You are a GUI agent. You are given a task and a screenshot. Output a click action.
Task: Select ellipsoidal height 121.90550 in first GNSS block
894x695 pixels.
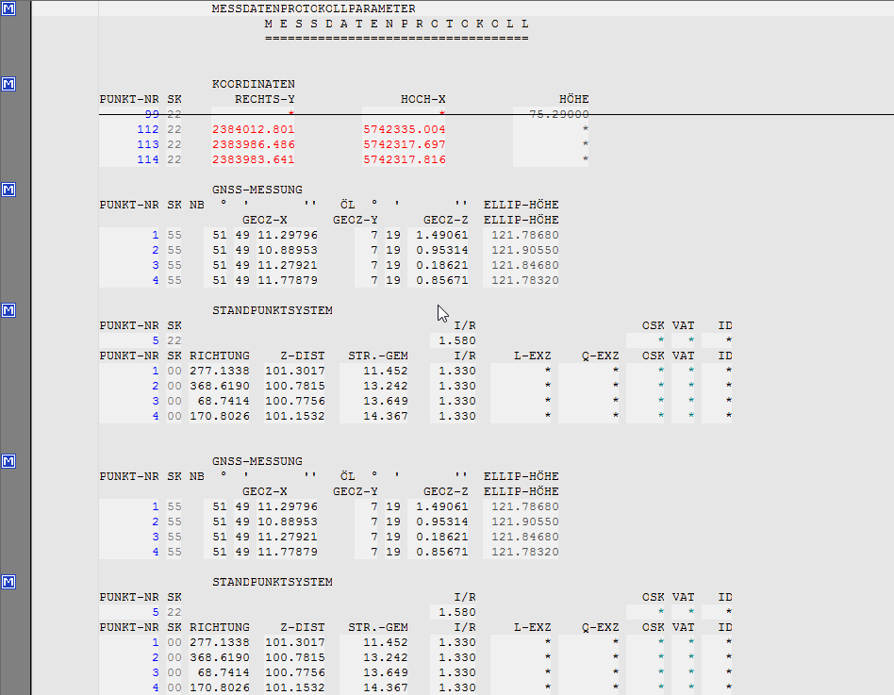click(524, 250)
